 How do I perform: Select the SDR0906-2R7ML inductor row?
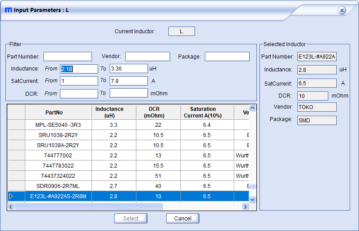point(58,186)
